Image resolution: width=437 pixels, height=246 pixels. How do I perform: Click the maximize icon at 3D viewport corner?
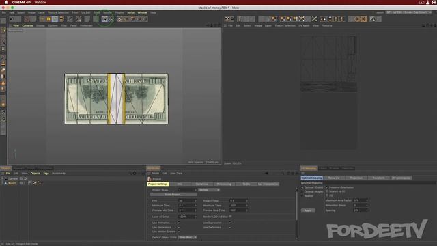[x=219, y=25]
